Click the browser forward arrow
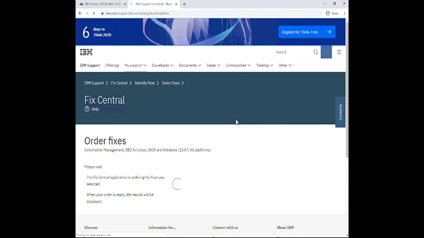Image resolution: width=424 pixels, height=238 pixels. point(87,13)
